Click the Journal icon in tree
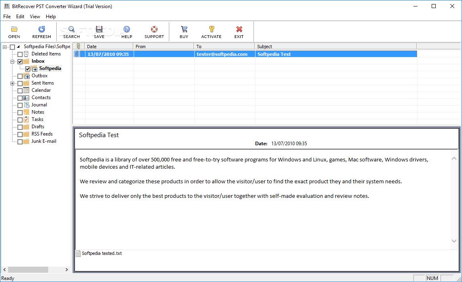This screenshot has width=462, height=282. (26, 105)
